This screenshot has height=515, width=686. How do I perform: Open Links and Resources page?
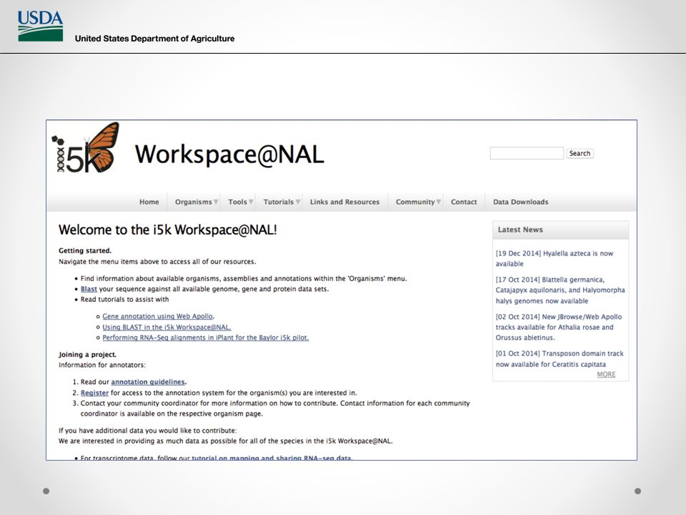point(344,202)
